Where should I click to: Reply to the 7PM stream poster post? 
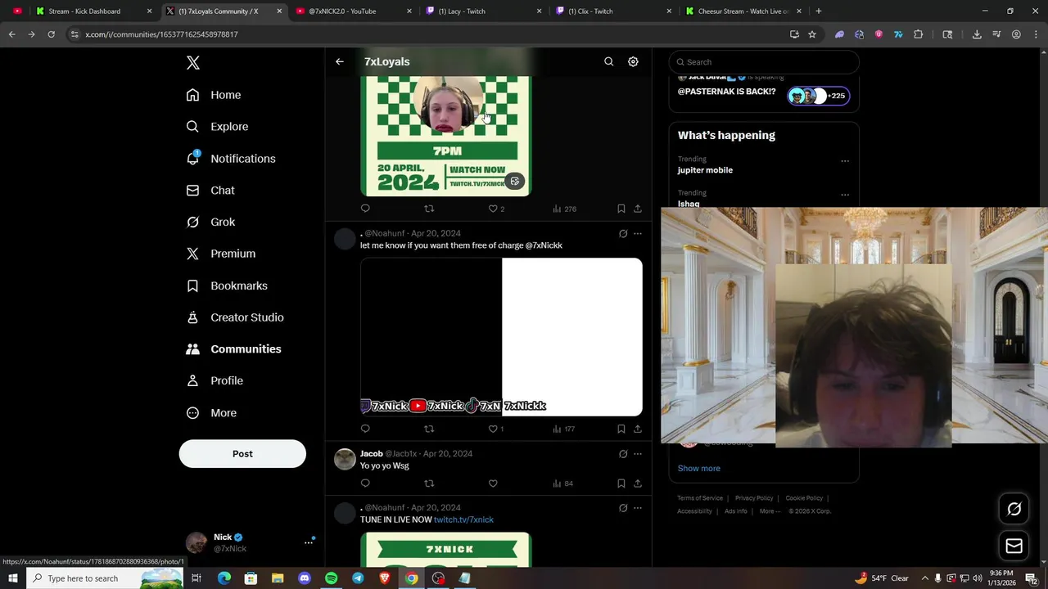(x=365, y=209)
